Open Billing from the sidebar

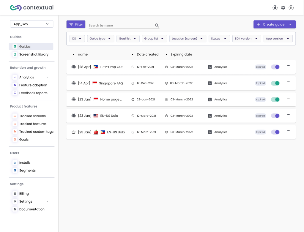pos(24,194)
